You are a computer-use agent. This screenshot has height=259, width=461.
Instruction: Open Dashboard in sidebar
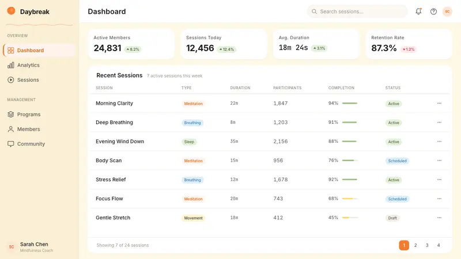point(39,50)
